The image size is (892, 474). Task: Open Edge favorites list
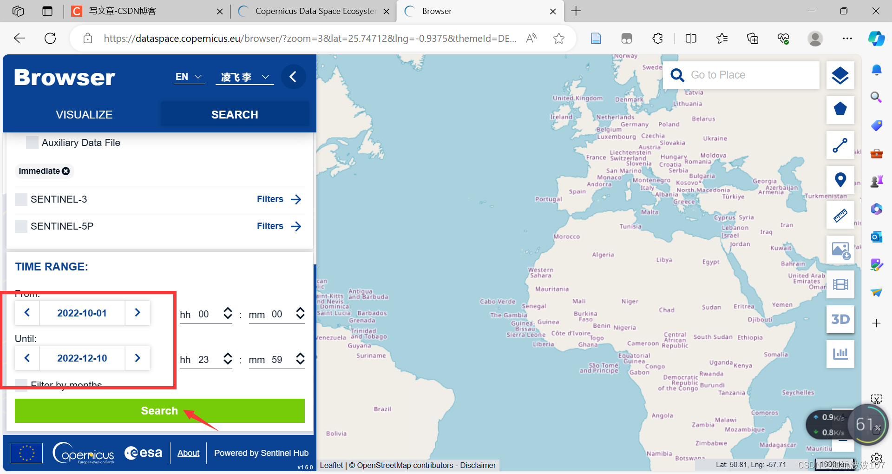coord(722,39)
